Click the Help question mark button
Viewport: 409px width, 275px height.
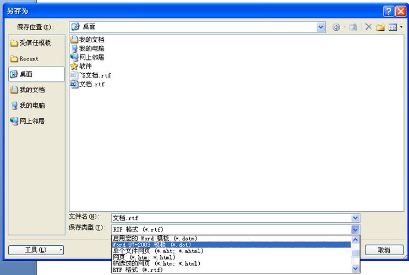(389, 11)
